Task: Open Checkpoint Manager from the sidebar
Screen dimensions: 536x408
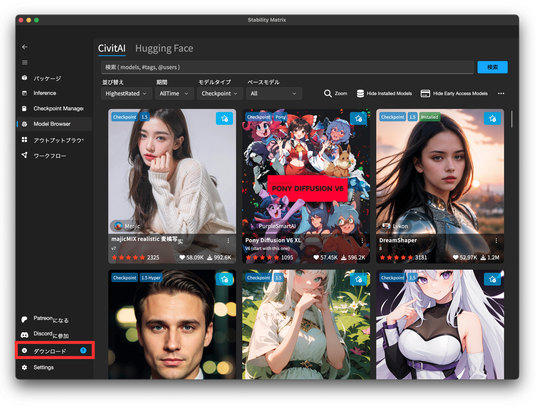Action: pos(54,108)
